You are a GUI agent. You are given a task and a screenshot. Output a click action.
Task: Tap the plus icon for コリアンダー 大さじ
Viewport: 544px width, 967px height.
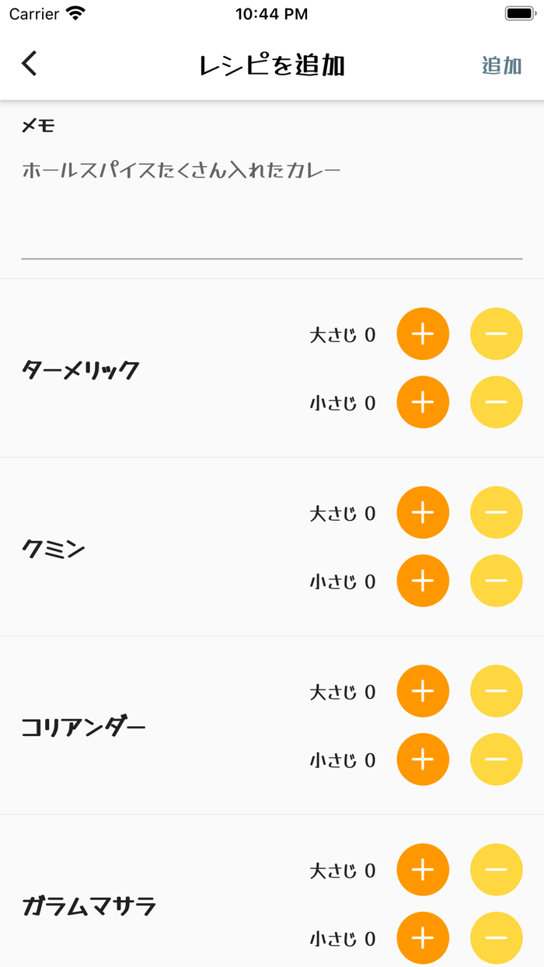[423, 690]
